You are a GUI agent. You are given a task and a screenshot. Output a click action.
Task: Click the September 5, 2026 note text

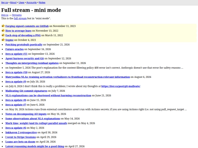coord(94,68)
